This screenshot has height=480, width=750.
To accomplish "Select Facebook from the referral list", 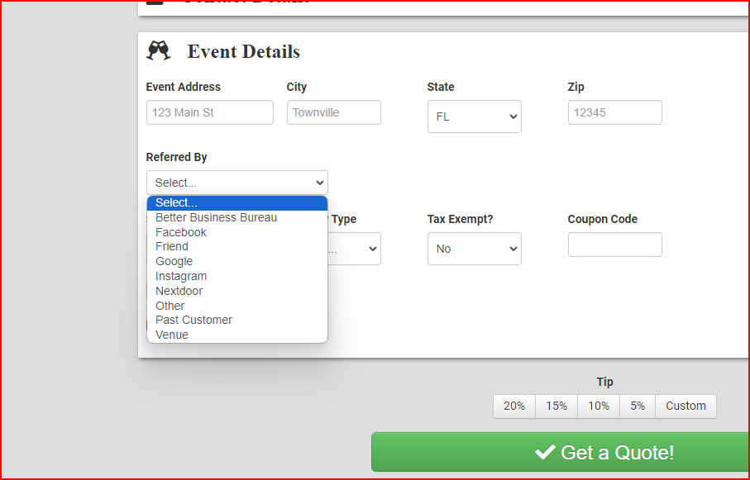I will [x=181, y=232].
